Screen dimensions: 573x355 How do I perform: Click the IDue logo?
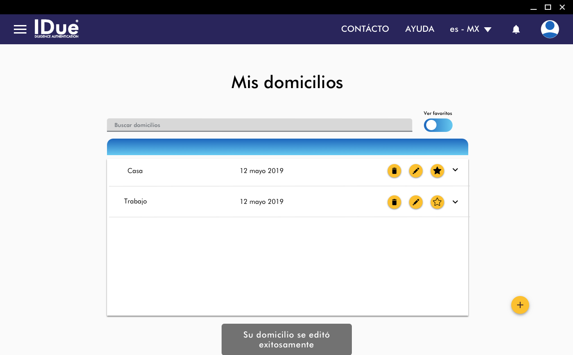(56, 29)
